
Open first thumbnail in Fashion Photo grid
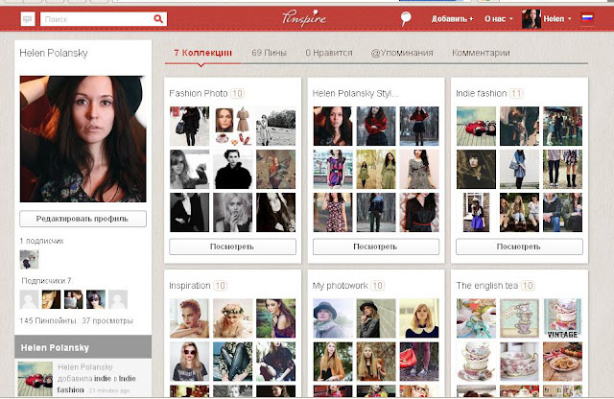coord(190,126)
